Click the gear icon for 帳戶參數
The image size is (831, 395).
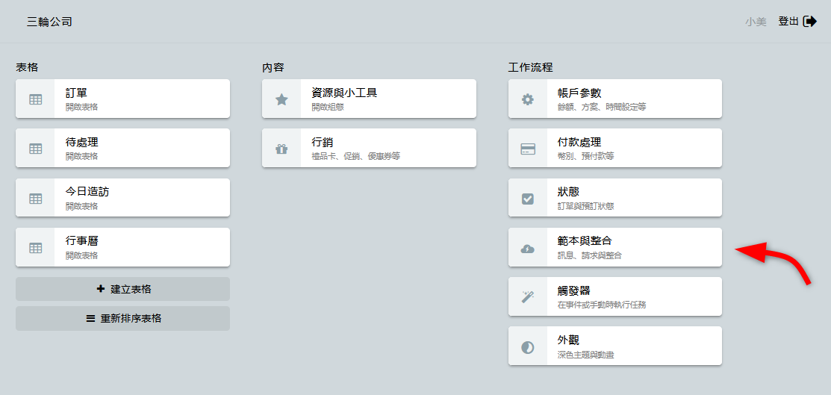coord(528,99)
